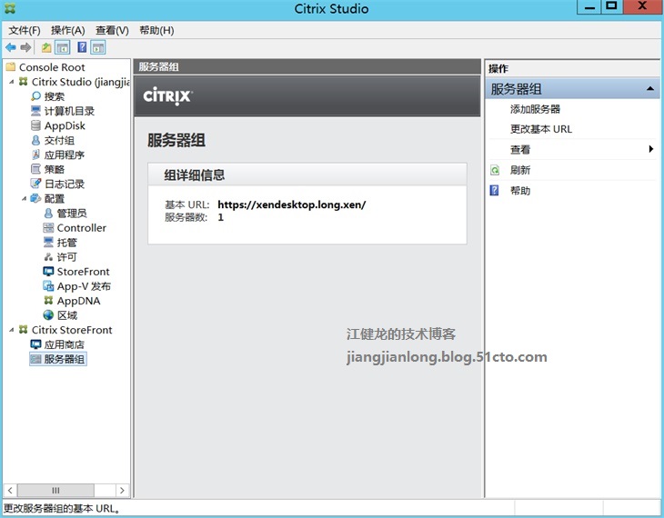The height and width of the screenshot is (518, 664).
Task: Expand the 查看 submenu arrow
Action: pos(651,149)
